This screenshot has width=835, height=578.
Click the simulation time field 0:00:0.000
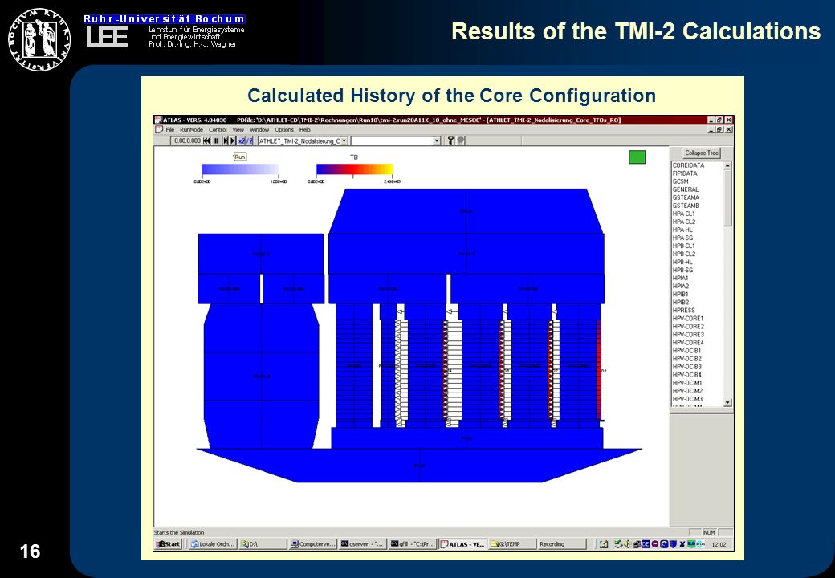[x=185, y=140]
